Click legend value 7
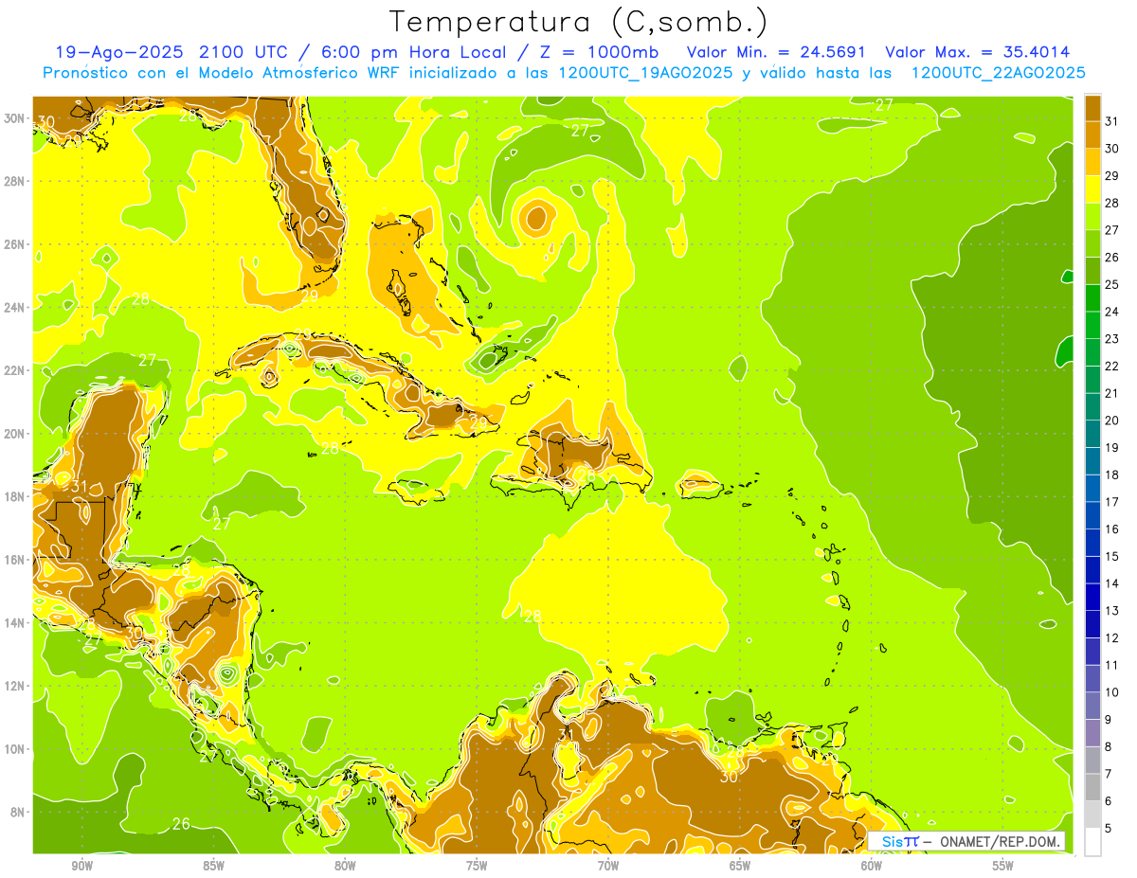 [1109, 774]
